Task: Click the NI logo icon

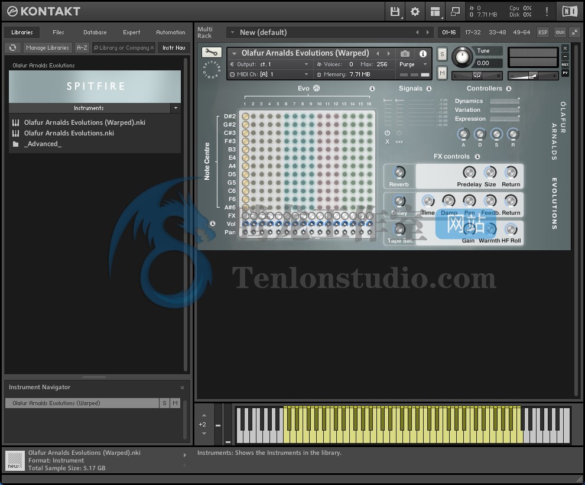Action: pos(570,12)
